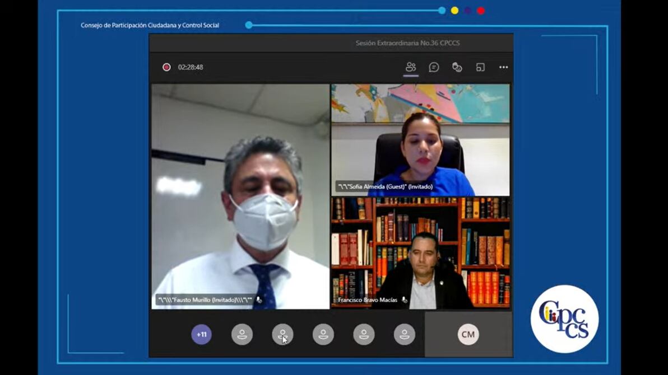This screenshot has height=375, width=668.
Task: Select the gray avatar right of +11
Action: tap(242, 335)
